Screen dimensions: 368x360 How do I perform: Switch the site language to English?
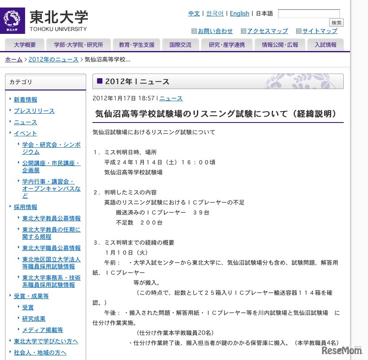[239, 13]
